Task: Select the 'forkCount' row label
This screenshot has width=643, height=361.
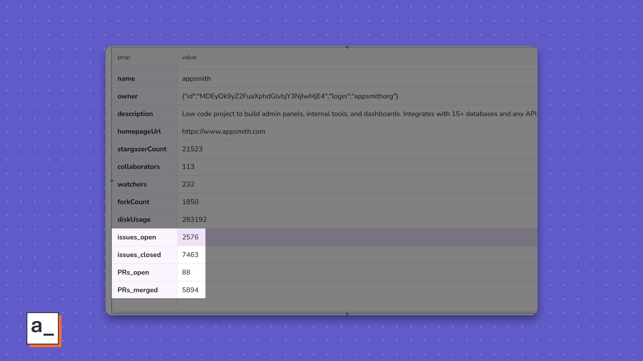Action: click(133, 202)
